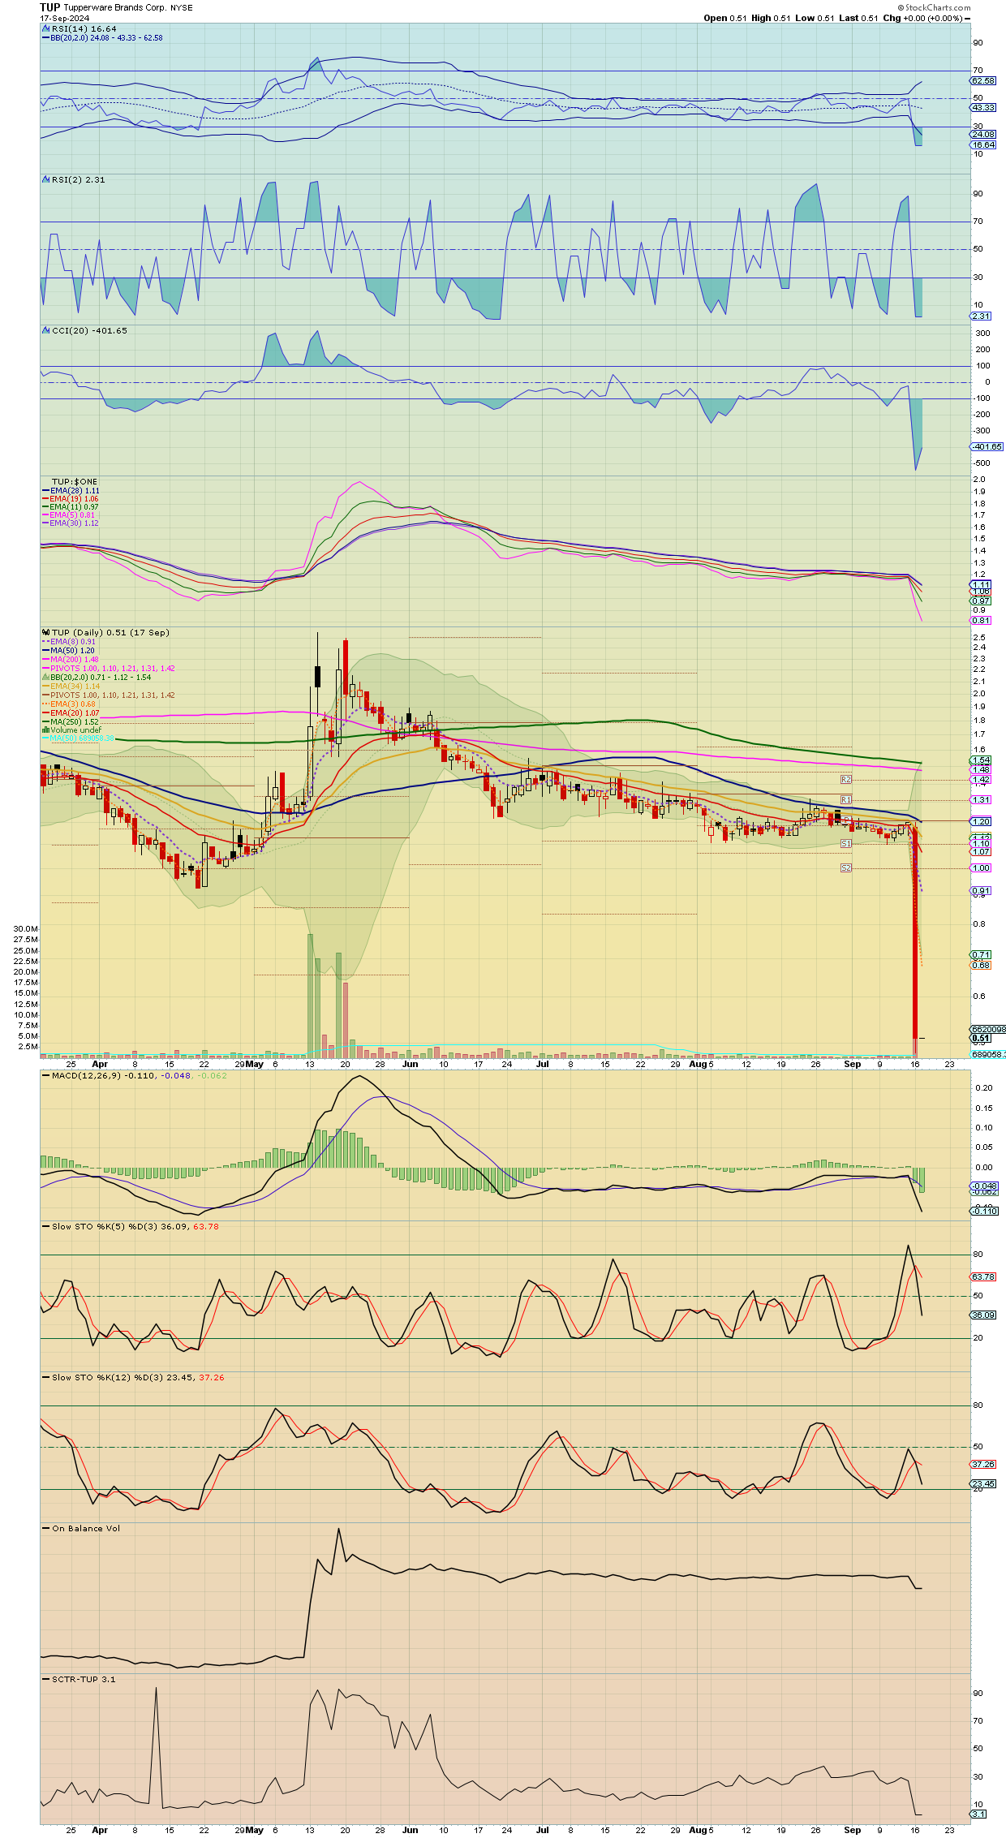Click the navy MA(50) line swatch
This screenshot has width=1006, height=1838.
click(x=45, y=650)
